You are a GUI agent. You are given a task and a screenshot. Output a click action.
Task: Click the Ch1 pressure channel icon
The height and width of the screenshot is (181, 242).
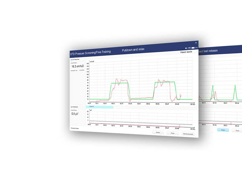(x=71, y=60)
